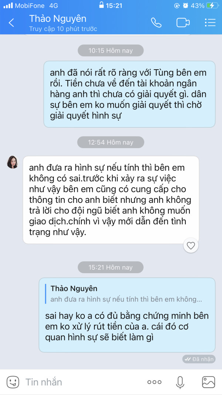Select the received message 'anh đưa ra hình sự'
This screenshot has height=395, width=222.
[x=111, y=200]
